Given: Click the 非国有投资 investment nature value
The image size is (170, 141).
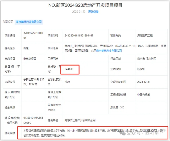Looking at the screenshot, I should 143,95.
